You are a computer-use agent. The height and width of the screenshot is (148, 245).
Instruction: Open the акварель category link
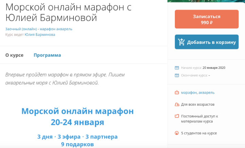pos(206,92)
